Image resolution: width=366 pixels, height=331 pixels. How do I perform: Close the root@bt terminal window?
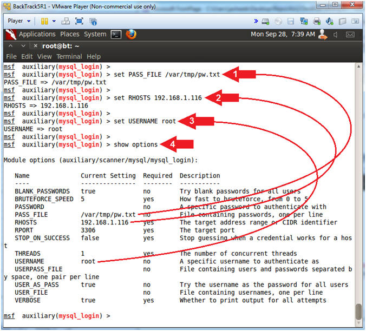(x=36, y=46)
